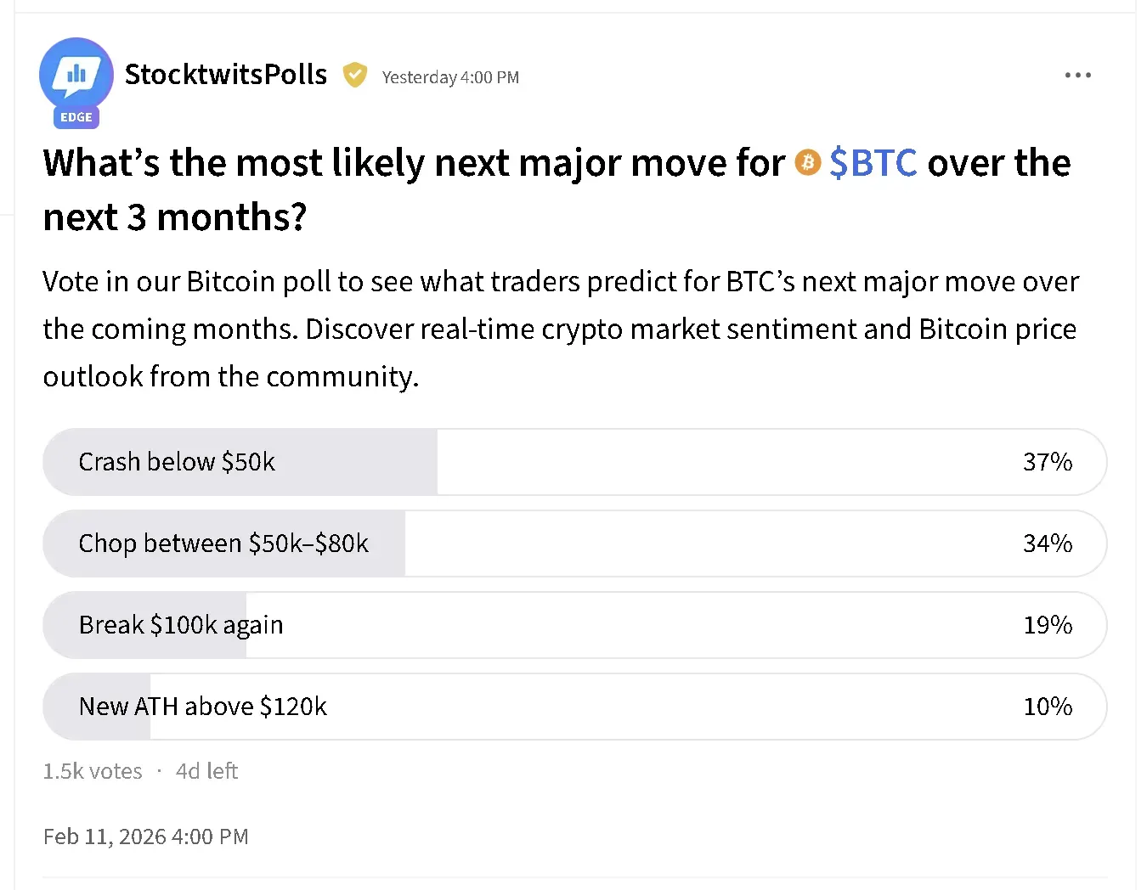1147x890 pixels.
Task: Open the StocktwitsPolls profile avatar
Action: click(76, 74)
